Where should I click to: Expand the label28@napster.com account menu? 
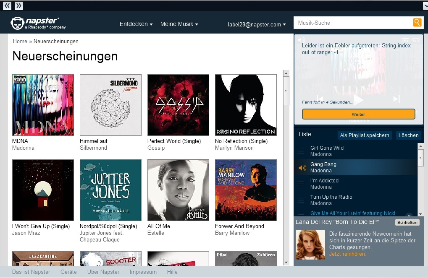coord(257,24)
